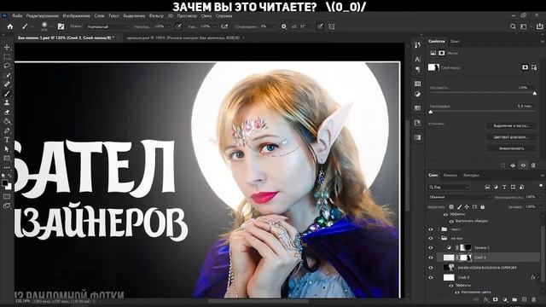Toggle mask visibility eye in Properties footer
Image resolution: width=546 pixels, height=307 pixels.
pos(523,165)
